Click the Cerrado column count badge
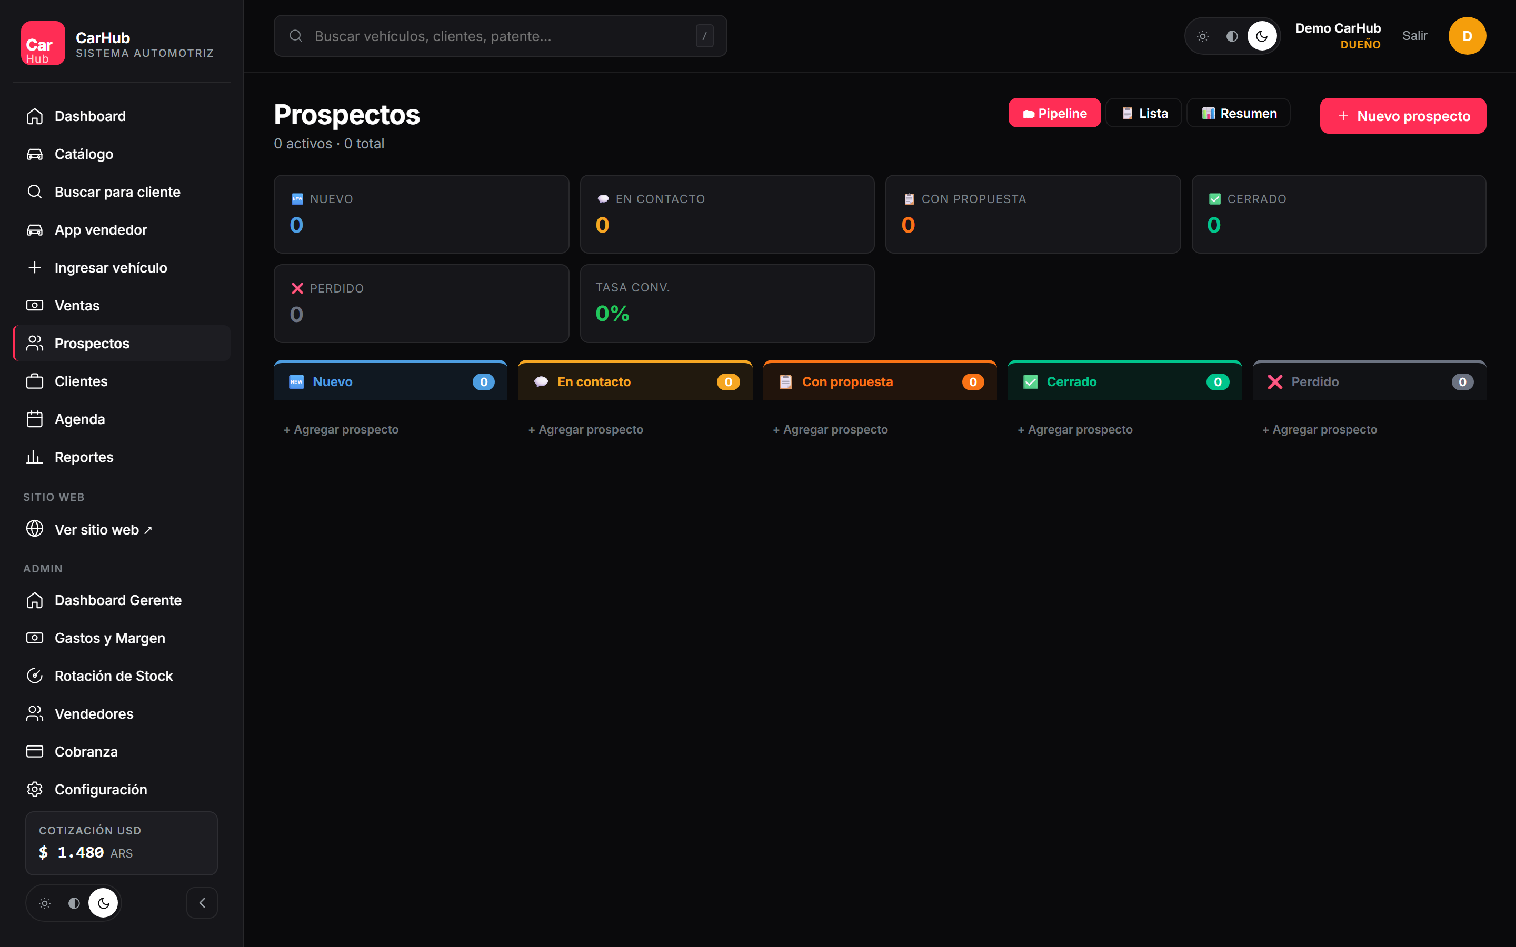The height and width of the screenshot is (947, 1516). [1218, 382]
